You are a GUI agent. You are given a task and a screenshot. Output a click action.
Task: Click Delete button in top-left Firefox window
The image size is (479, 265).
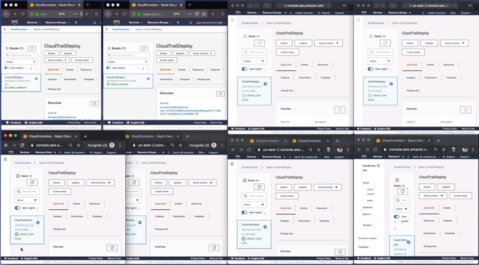click(x=51, y=53)
